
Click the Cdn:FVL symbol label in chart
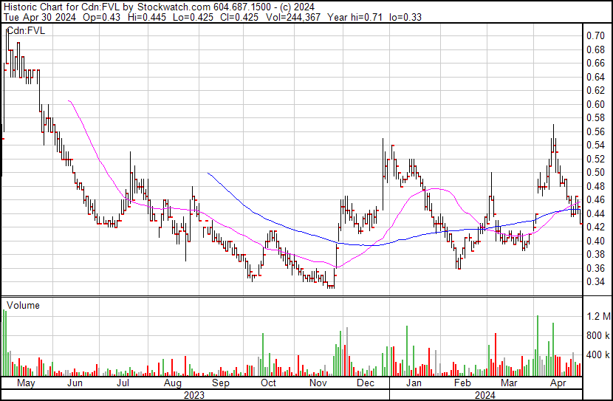click(x=26, y=31)
